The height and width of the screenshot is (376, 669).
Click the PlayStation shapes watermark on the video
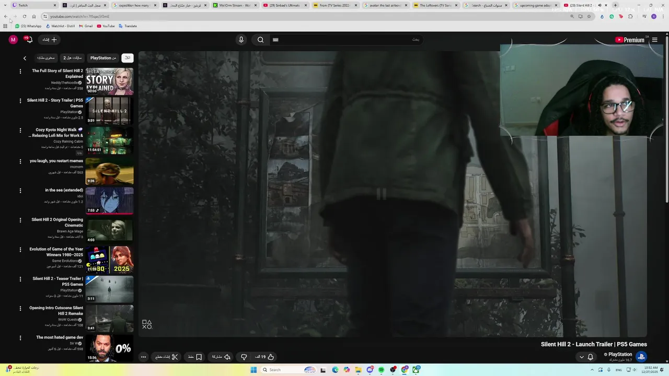pyautogui.click(x=147, y=324)
